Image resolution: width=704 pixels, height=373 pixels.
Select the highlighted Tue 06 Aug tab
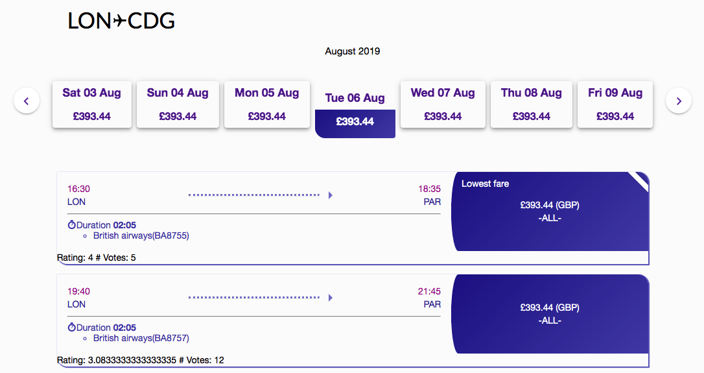(355, 110)
